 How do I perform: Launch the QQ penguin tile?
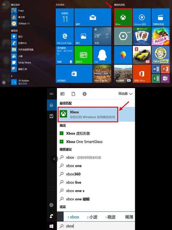(102, 55)
